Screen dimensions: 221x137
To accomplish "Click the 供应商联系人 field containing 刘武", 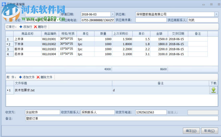I will pos(203,20).
